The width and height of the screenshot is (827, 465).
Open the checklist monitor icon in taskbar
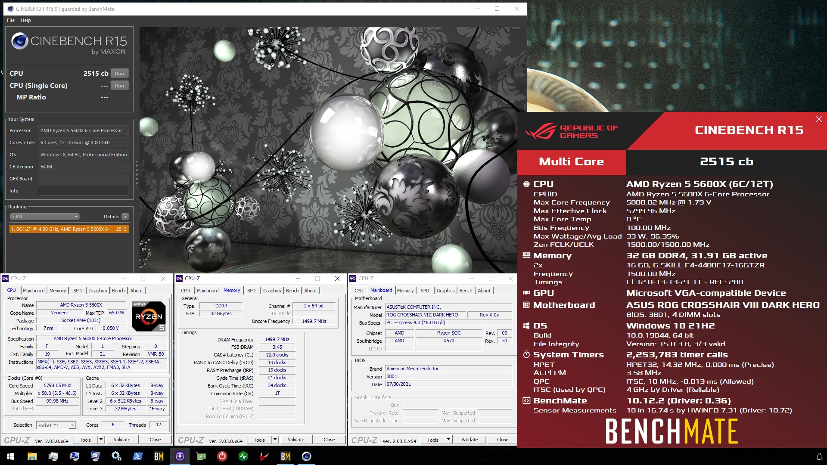click(x=95, y=456)
